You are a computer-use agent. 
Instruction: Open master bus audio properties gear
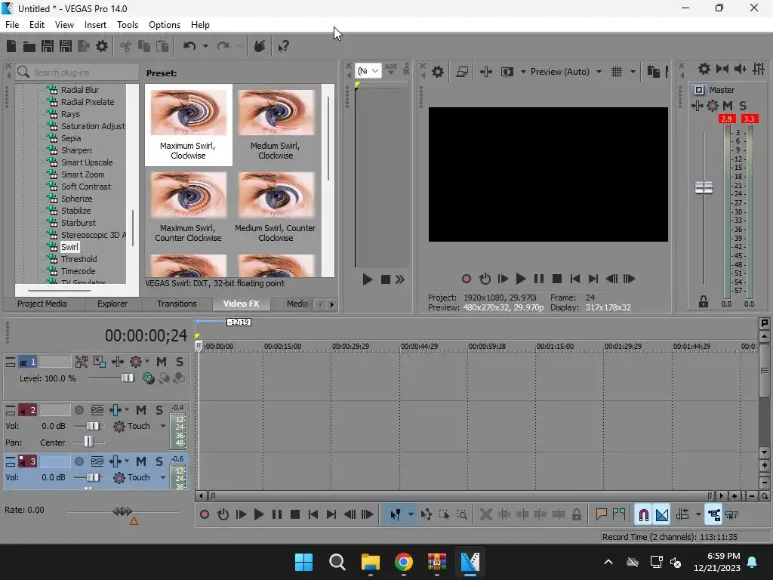pyautogui.click(x=704, y=69)
